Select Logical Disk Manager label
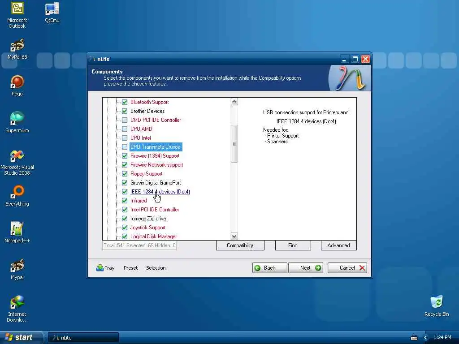 pos(153,236)
